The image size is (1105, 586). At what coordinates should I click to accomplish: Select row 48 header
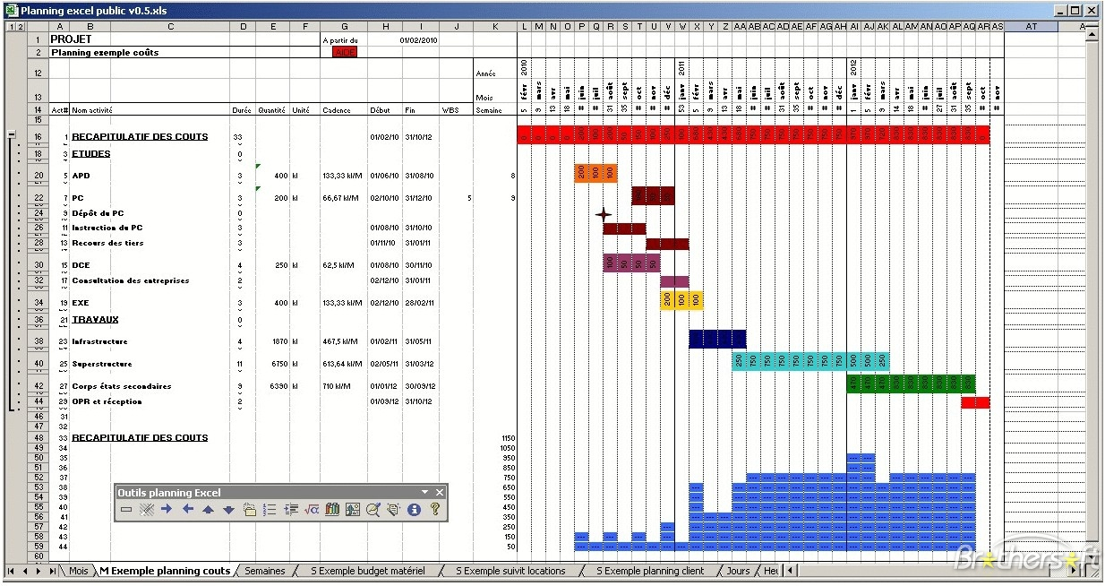[x=39, y=438]
